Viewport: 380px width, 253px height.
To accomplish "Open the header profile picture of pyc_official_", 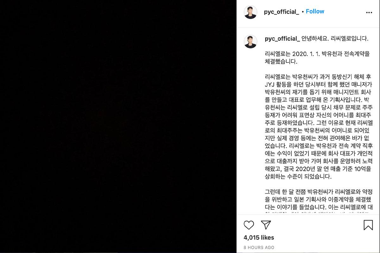I will click(x=250, y=12).
